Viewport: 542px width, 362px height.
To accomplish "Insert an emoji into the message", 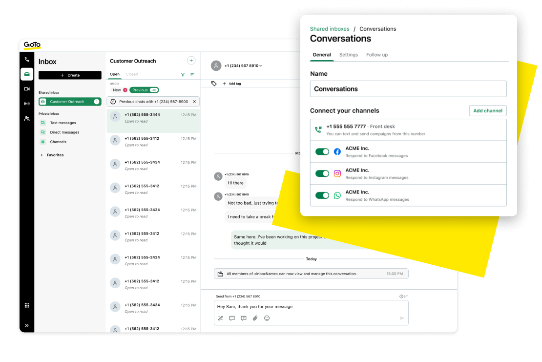I will point(267,318).
